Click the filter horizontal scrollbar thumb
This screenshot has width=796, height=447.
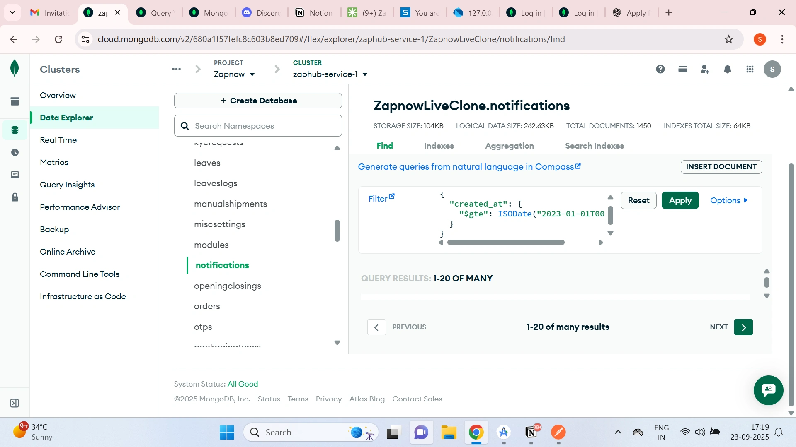[x=506, y=243]
